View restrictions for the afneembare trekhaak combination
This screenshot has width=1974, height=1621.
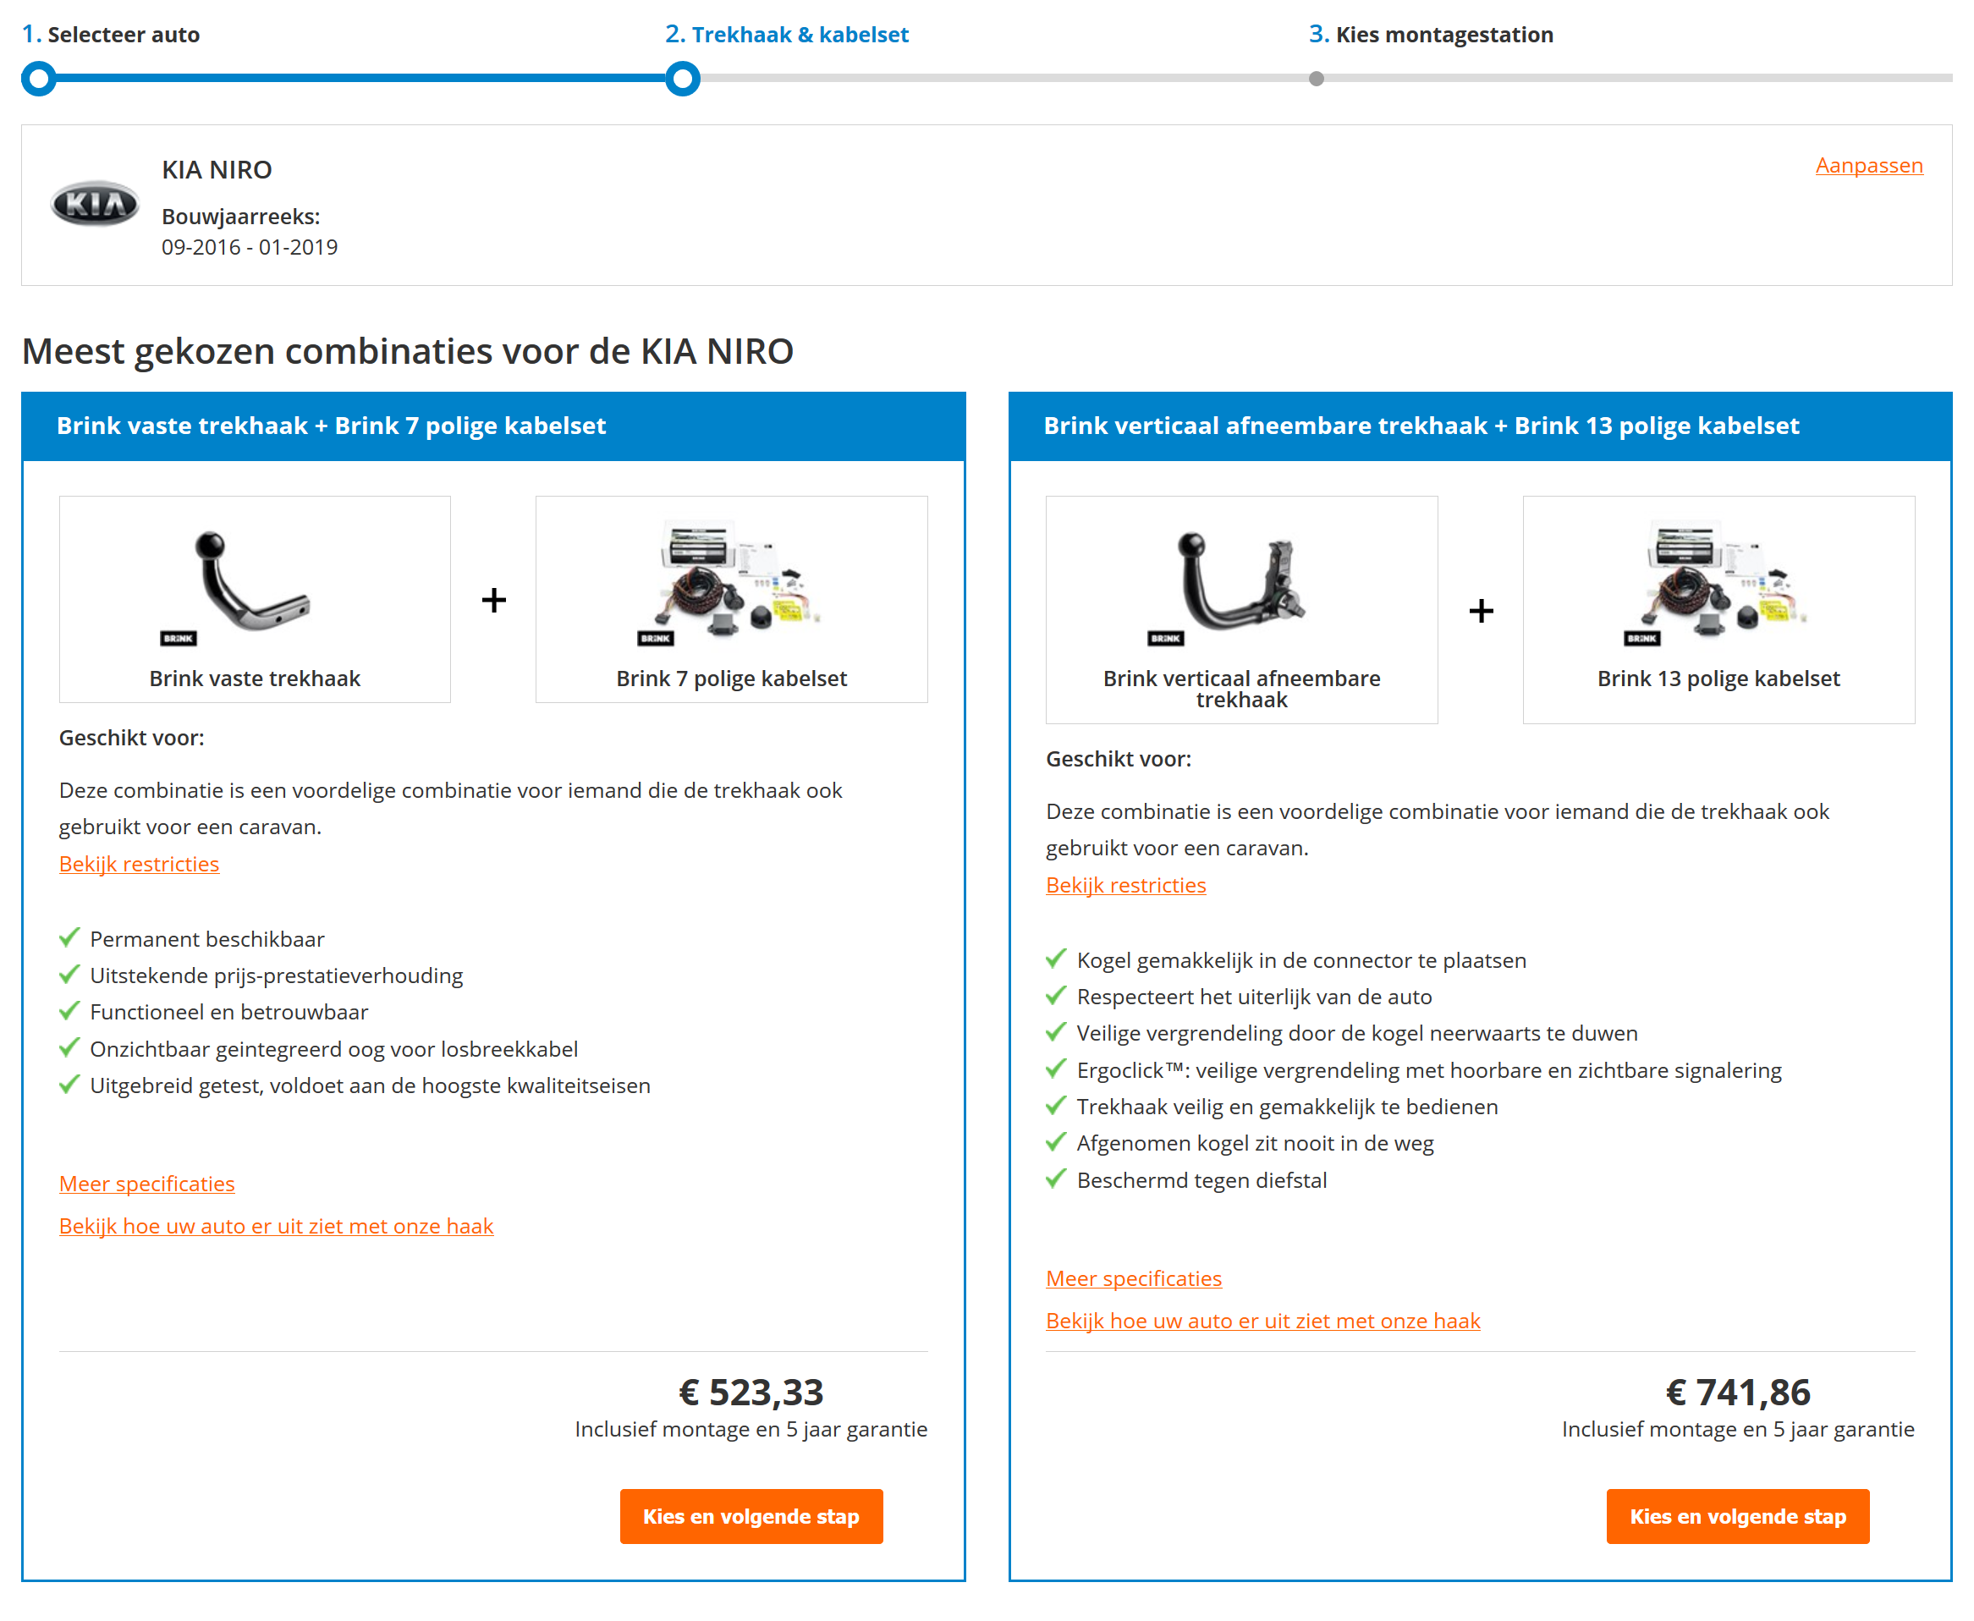pos(1125,885)
